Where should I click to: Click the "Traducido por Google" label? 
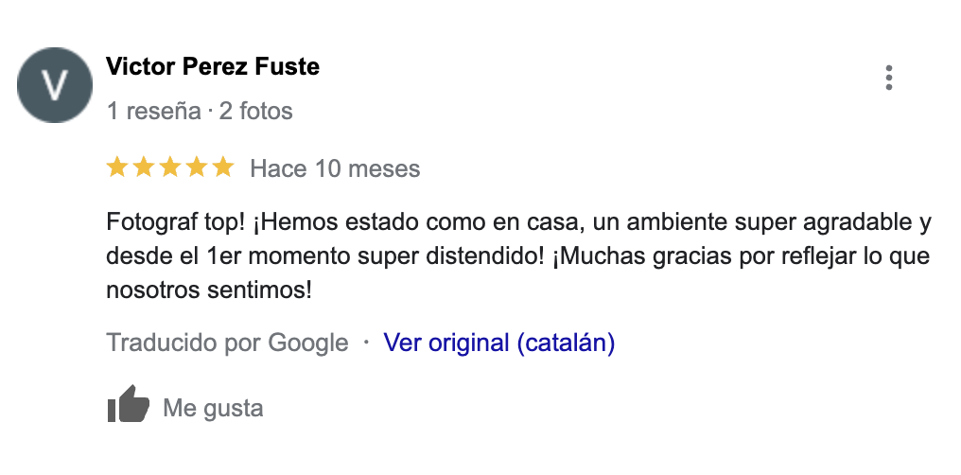tap(227, 343)
